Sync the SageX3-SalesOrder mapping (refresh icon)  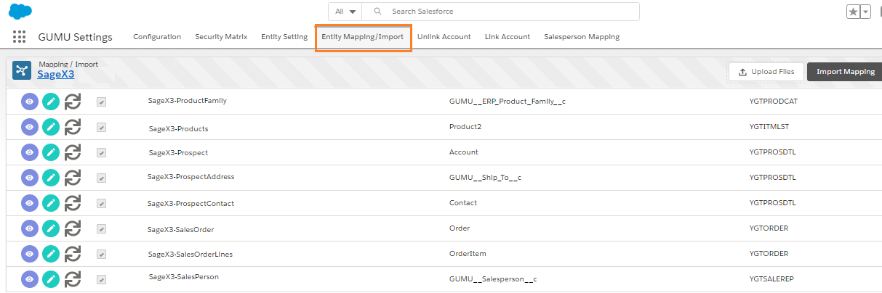(x=72, y=228)
